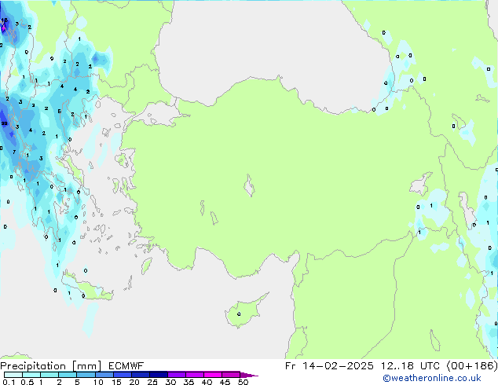Viewport: 498px width, 385px height.
Task: Click the legend value label '10'
Action: (98, 382)
